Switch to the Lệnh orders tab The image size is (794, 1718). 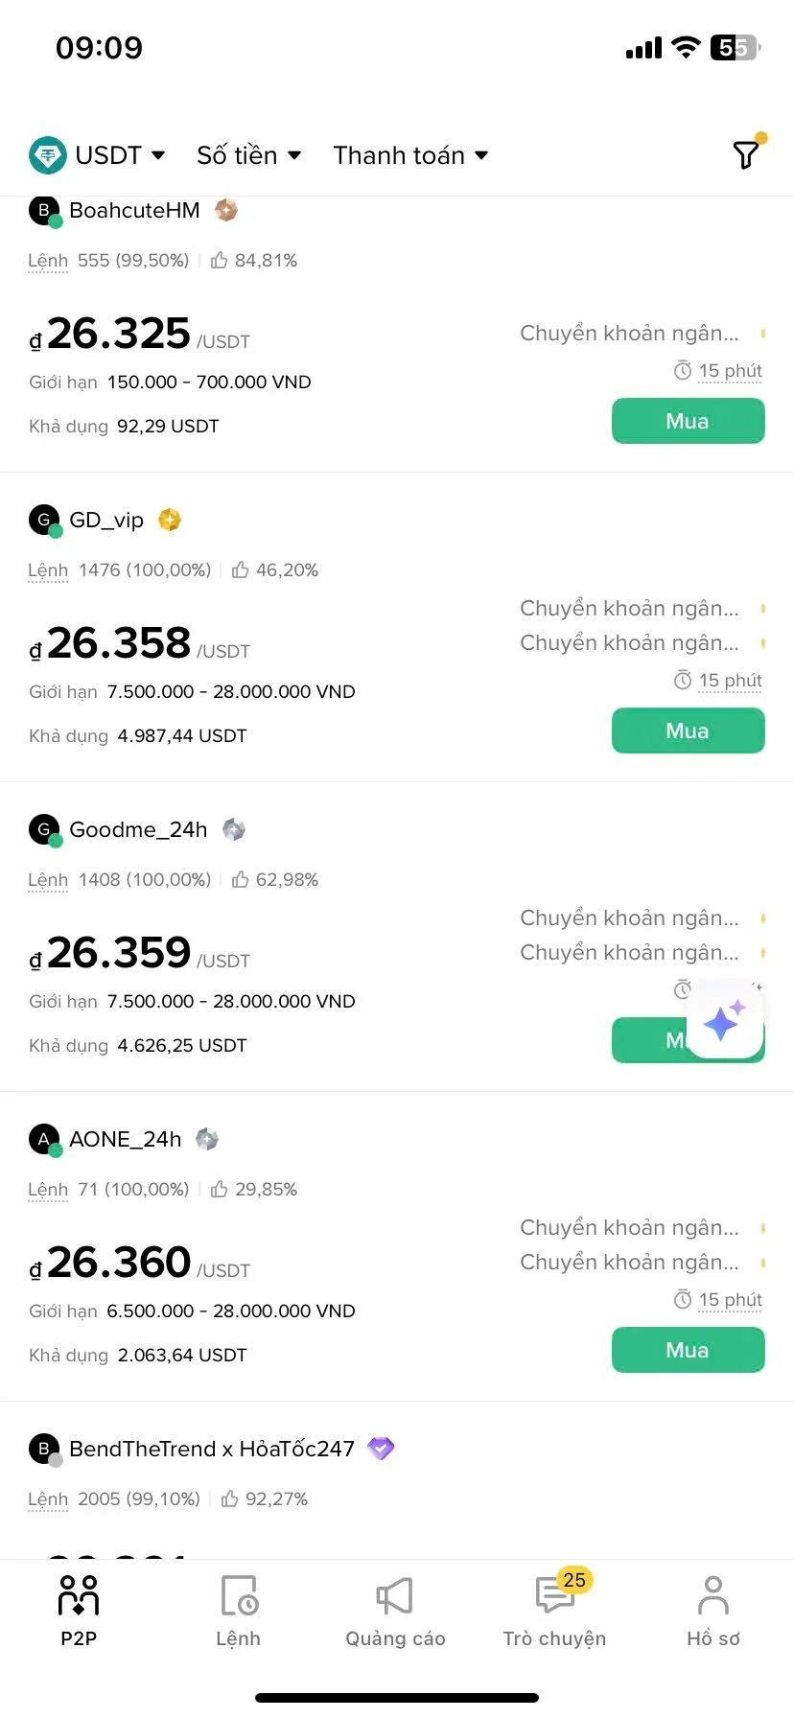click(x=238, y=1611)
